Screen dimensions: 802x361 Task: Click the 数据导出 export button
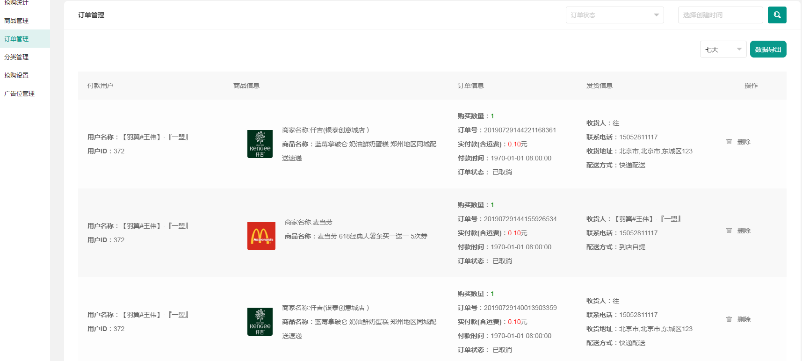coord(768,50)
